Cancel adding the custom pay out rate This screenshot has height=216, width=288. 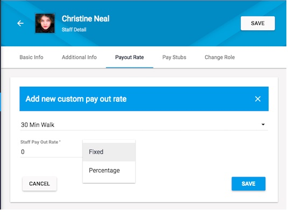click(x=39, y=184)
